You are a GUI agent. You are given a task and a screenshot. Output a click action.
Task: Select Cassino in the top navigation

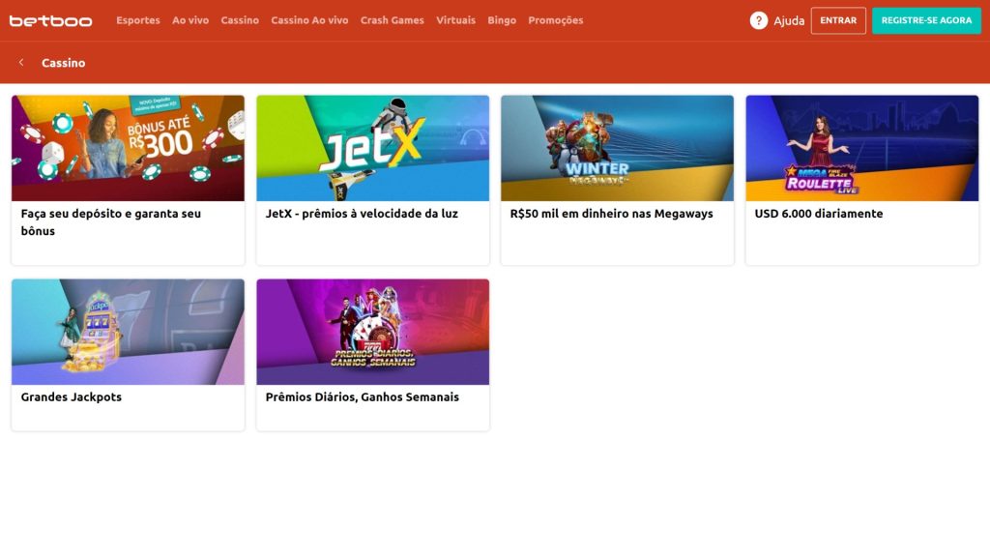240,20
